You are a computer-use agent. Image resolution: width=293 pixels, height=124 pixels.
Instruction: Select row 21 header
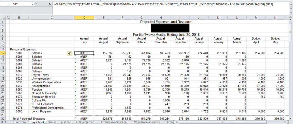(x=3, y=86)
